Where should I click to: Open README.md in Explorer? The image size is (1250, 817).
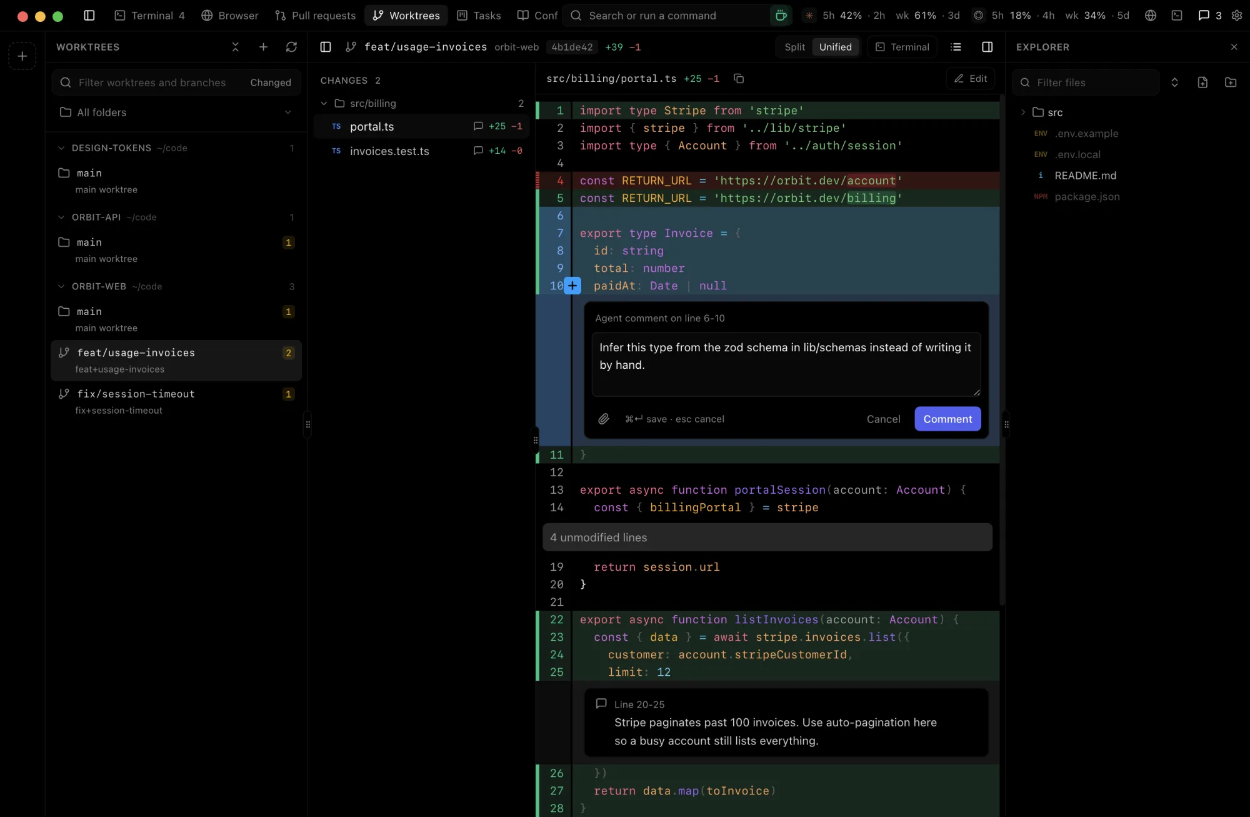1085,176
